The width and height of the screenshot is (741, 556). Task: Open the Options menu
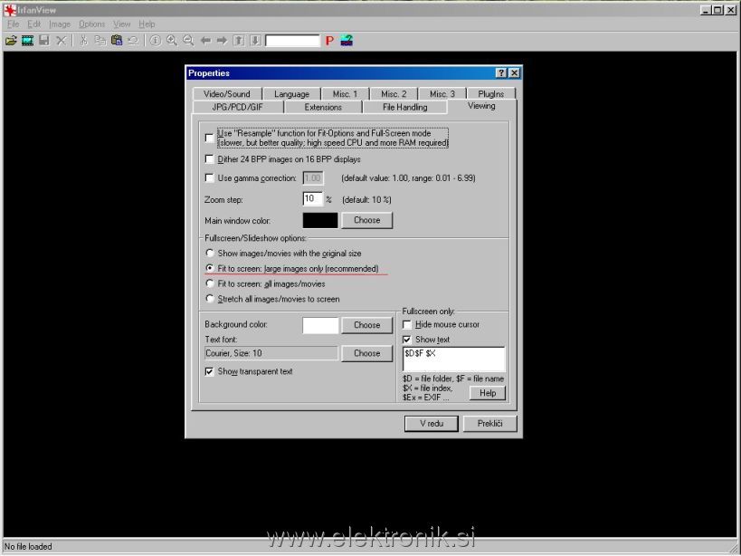[x=91, y=24]
